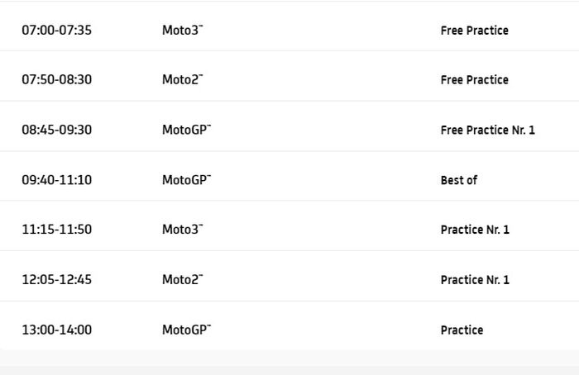579x375 pixels.
Task: Select MotoGP in the 08:45 row
Action: [x=186, y=130]
